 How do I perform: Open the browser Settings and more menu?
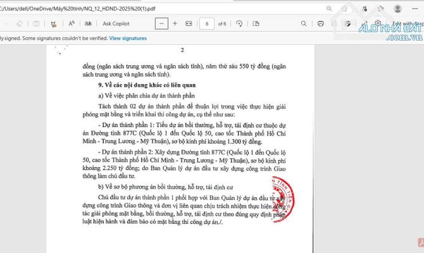click(x=415, y=8)
